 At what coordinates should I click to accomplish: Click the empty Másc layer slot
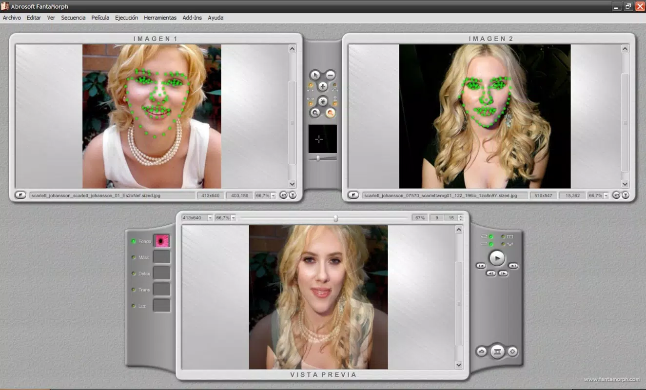tap(162, 257)
